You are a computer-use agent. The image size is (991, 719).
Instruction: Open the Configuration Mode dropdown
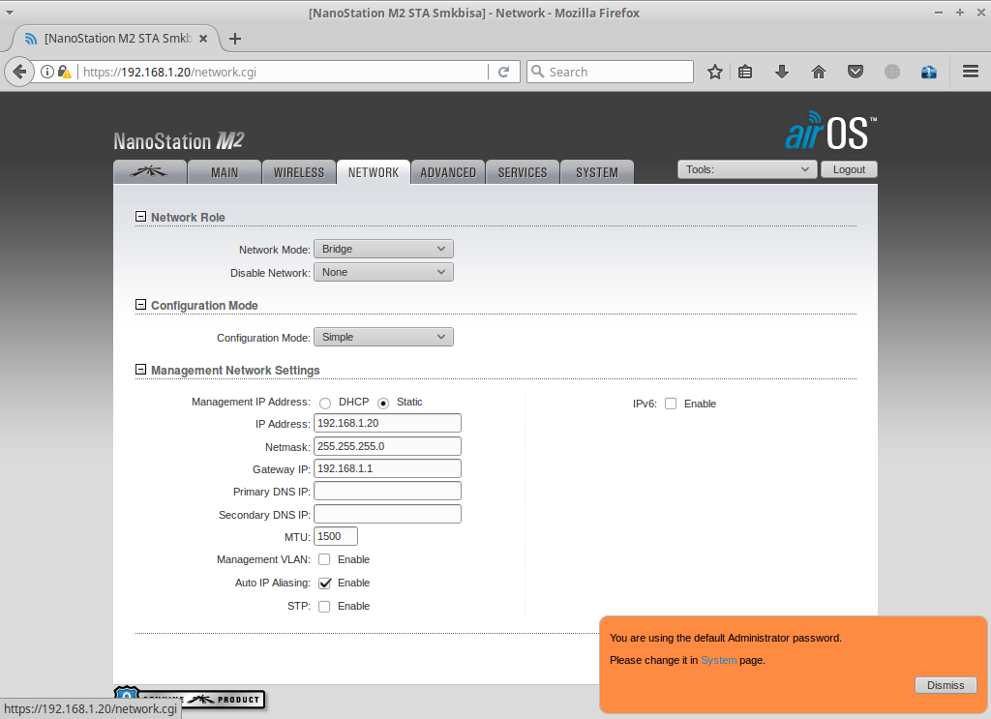click(383, 337)
